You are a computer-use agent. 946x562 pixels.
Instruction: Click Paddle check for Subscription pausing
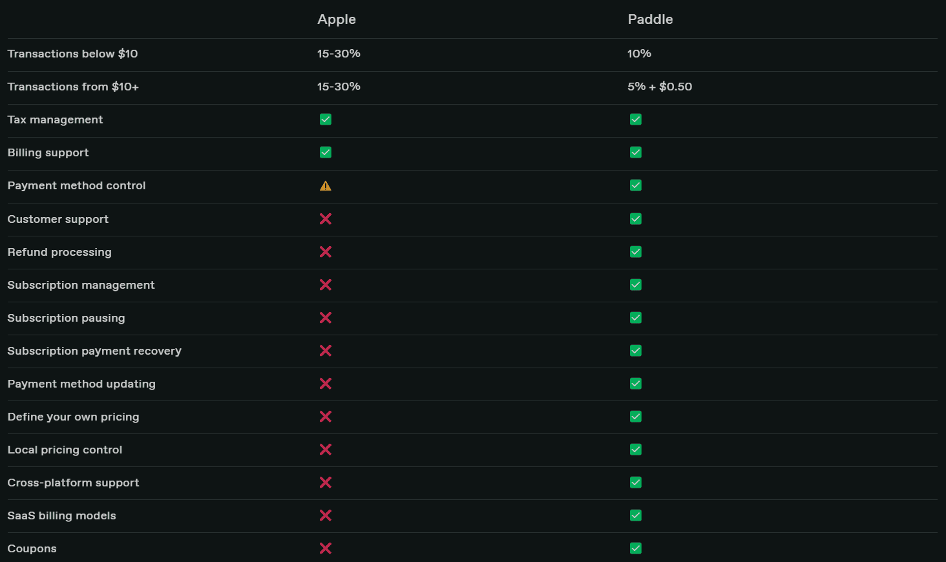coord(636,318)
